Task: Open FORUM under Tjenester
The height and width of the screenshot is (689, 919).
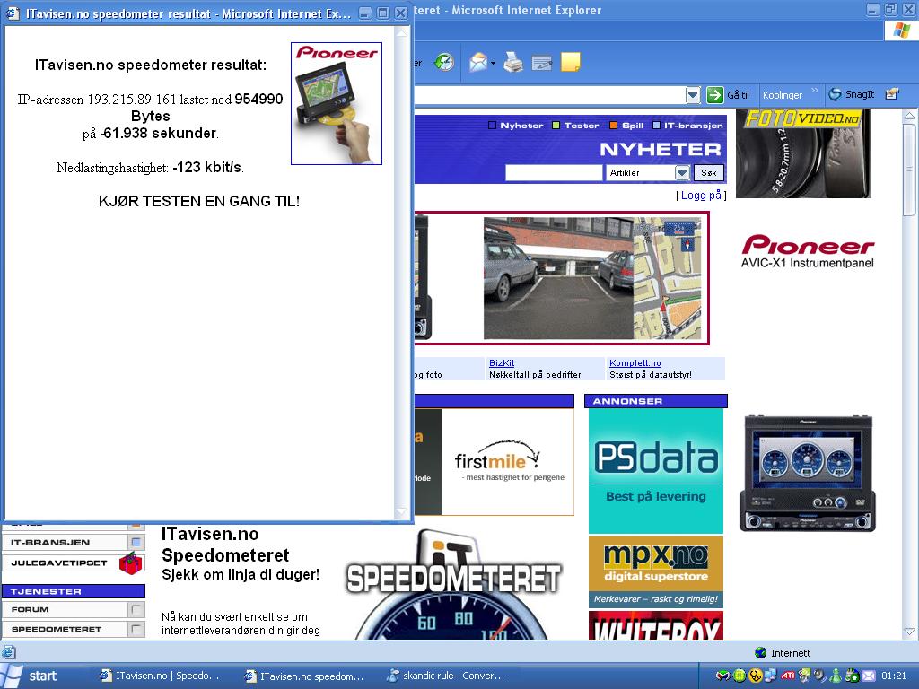Action: (30, 609)
